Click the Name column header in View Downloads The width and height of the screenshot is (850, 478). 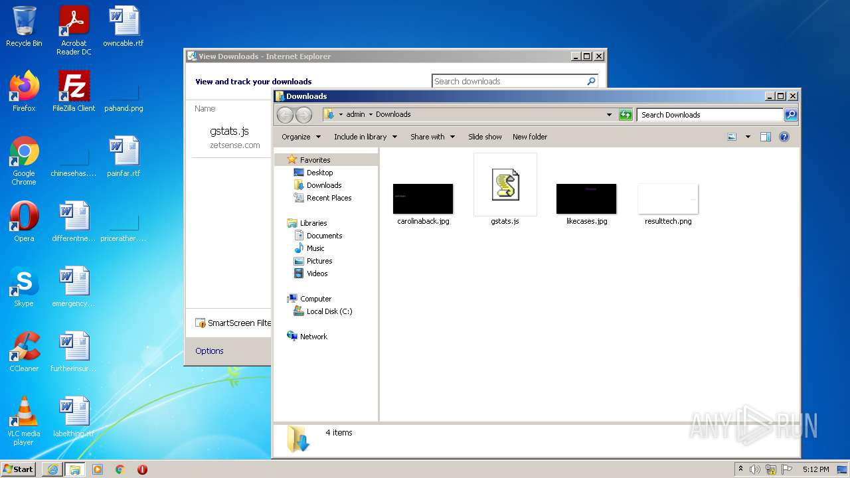(x=205, y=108)
